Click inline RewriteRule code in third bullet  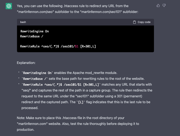61,85
